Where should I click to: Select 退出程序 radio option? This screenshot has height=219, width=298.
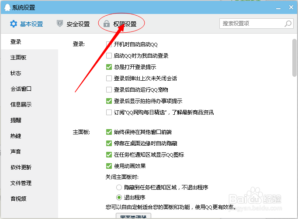pos(119,197)
